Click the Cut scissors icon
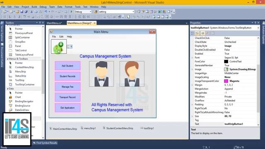This screenshot has width=265, height=149. coord(31,12)
